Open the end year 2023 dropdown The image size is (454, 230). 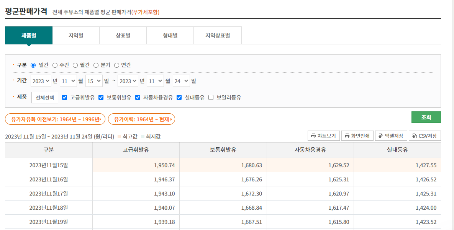[128, 81]
